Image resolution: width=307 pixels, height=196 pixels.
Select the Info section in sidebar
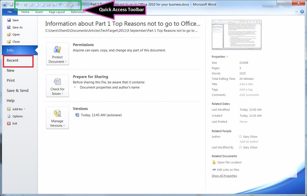[x=20, y=50]
